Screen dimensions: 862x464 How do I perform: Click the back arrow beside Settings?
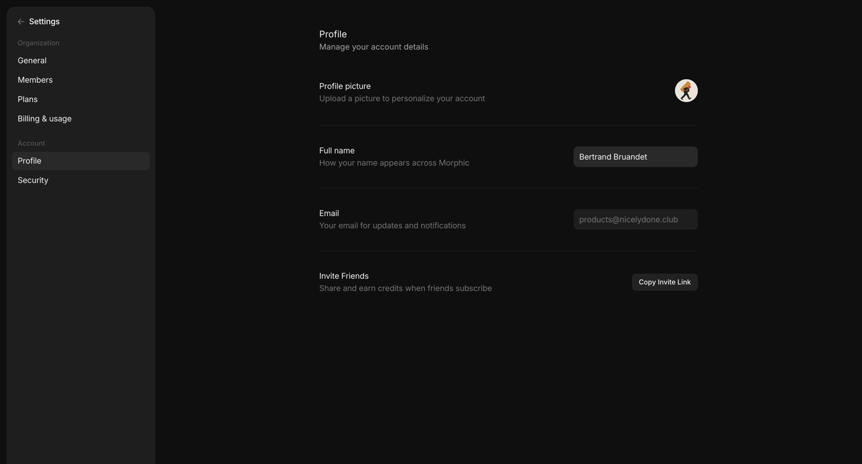click(x=21, y=22)
